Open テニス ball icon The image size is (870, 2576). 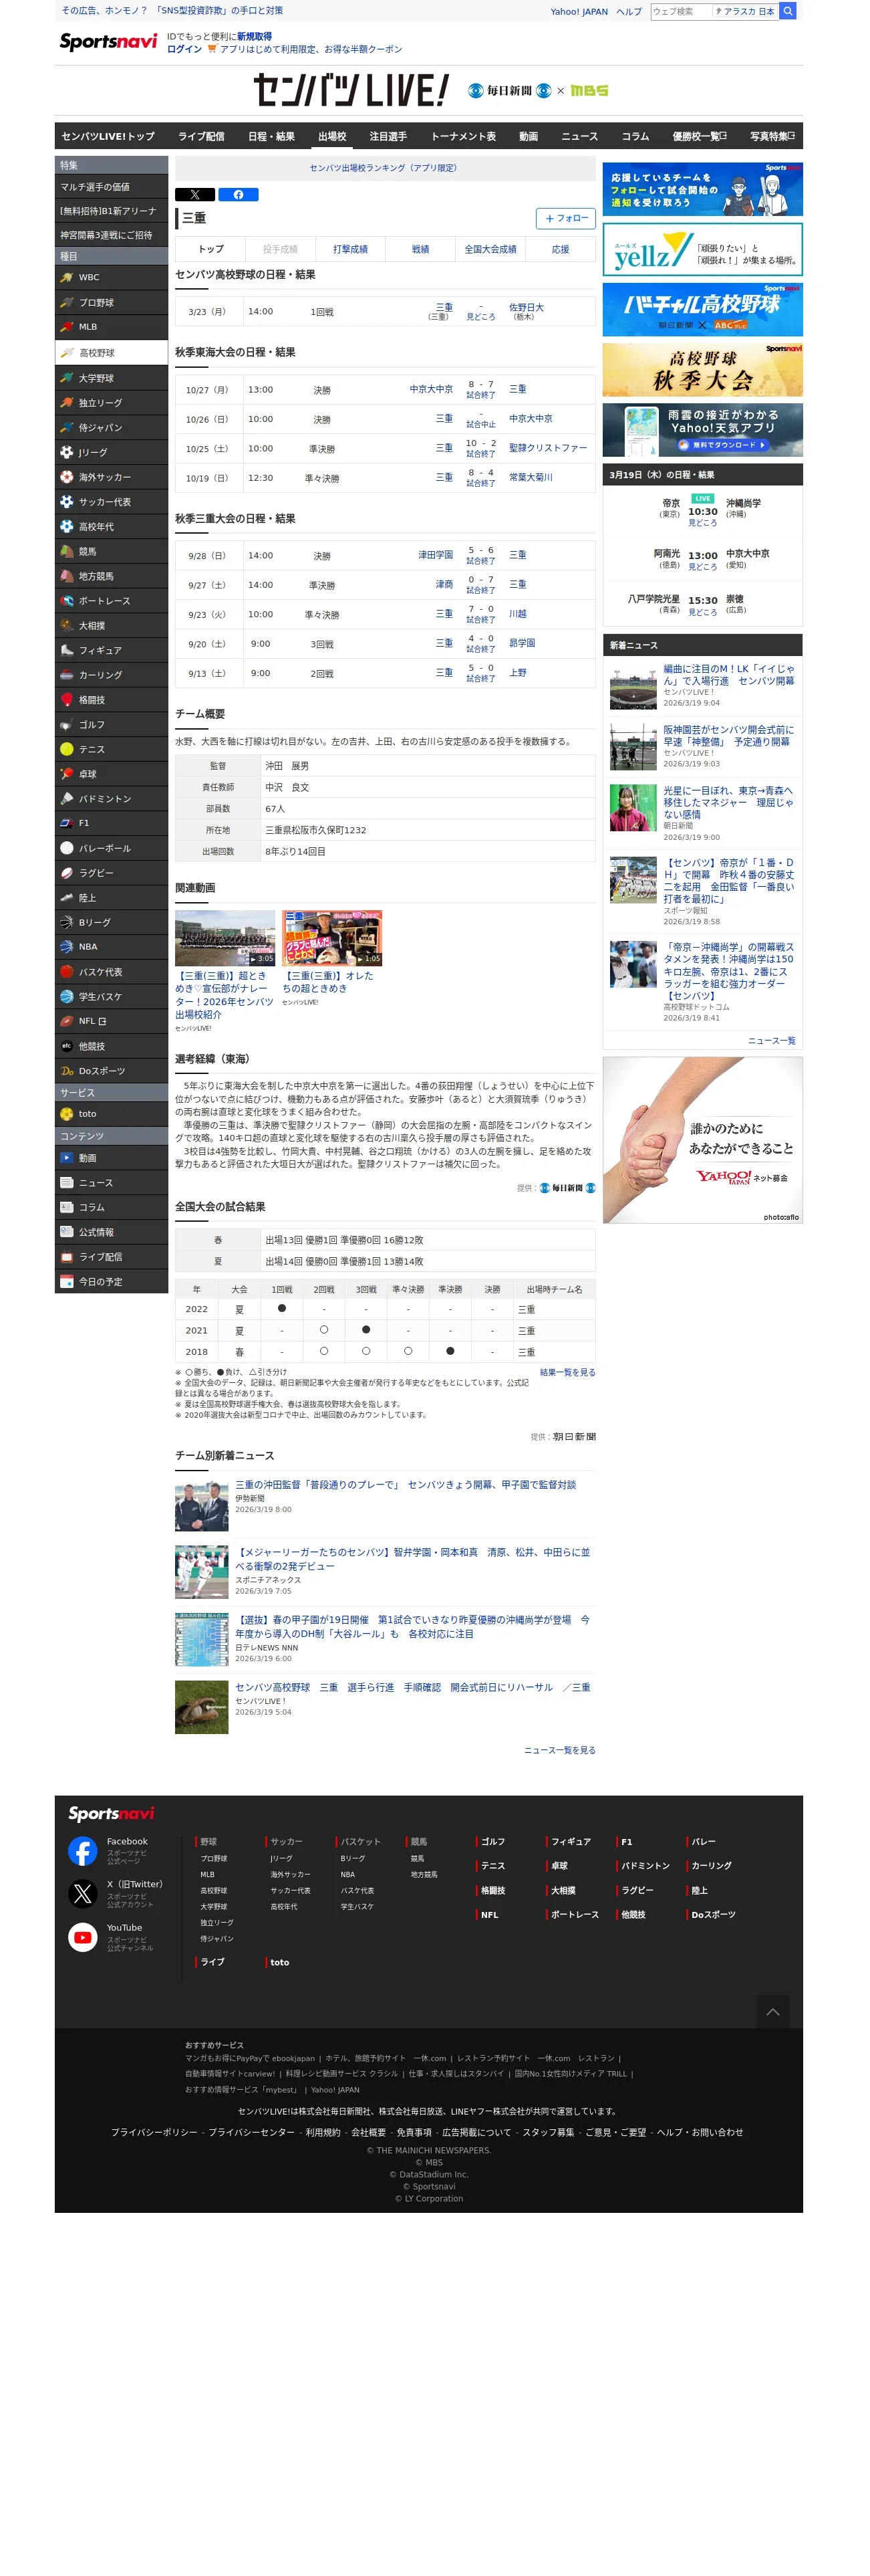(66, 749)
